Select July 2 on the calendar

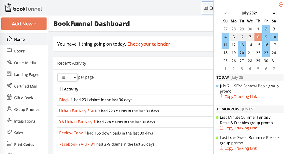[266, 29]
